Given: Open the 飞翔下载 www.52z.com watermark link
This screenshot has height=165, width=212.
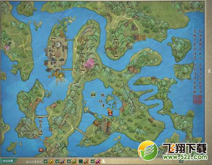Looking at the screenshot, I should (173, 151).
